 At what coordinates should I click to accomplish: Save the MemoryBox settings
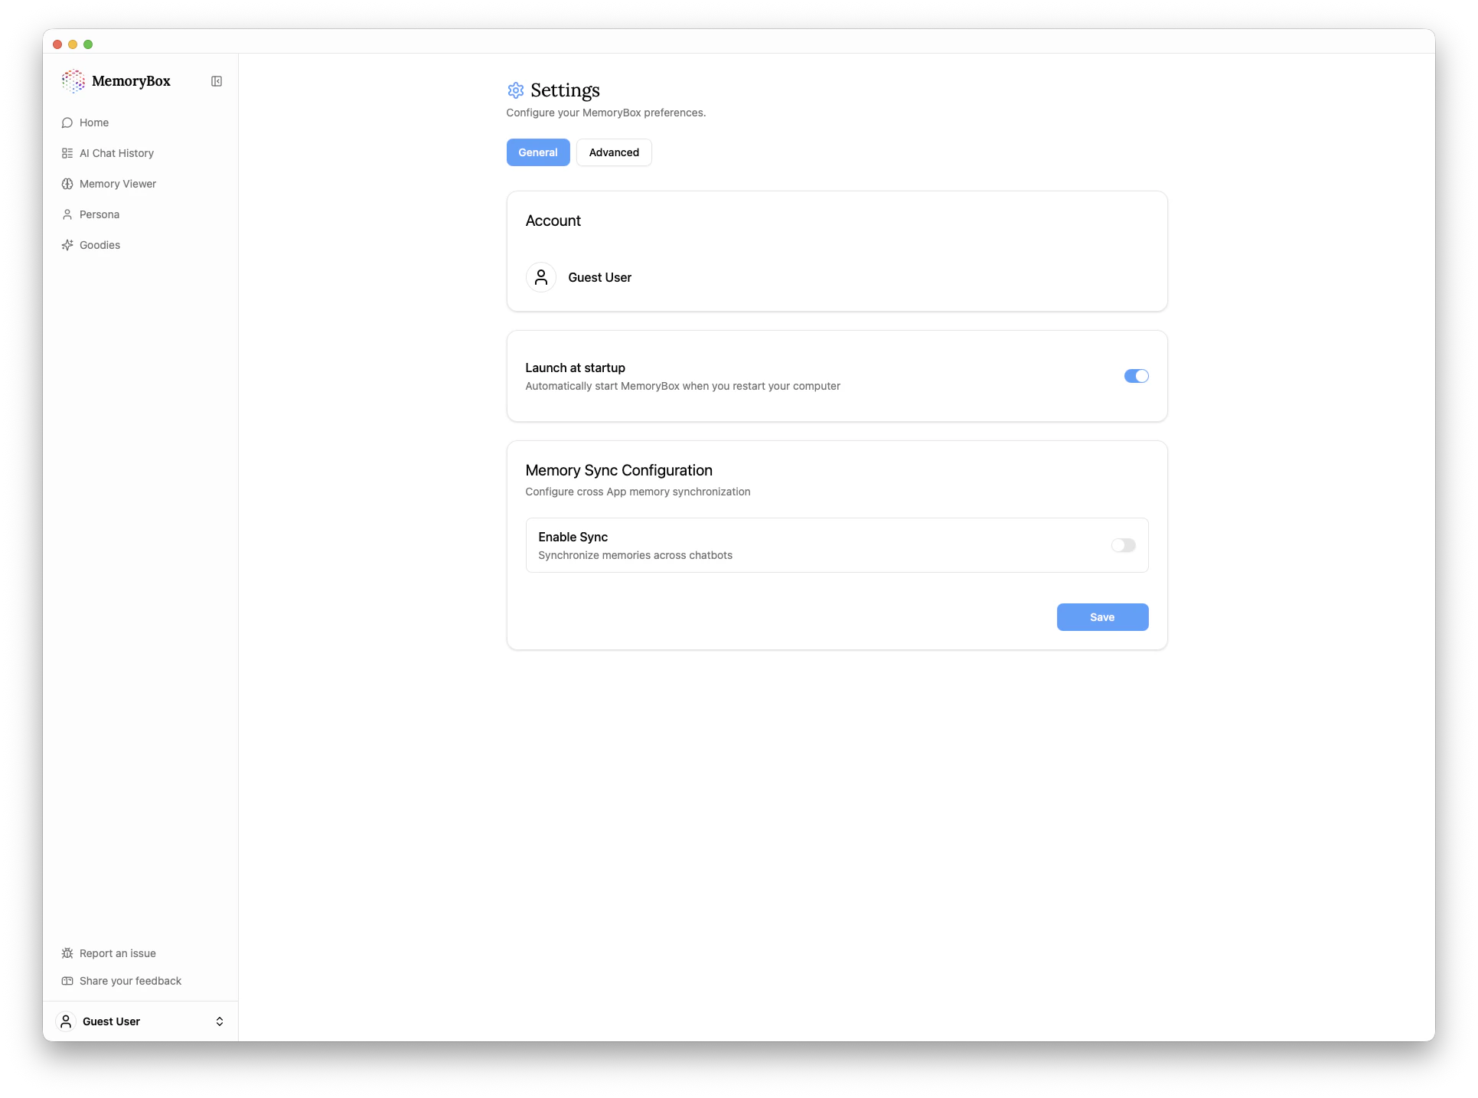coord(1102,617)
